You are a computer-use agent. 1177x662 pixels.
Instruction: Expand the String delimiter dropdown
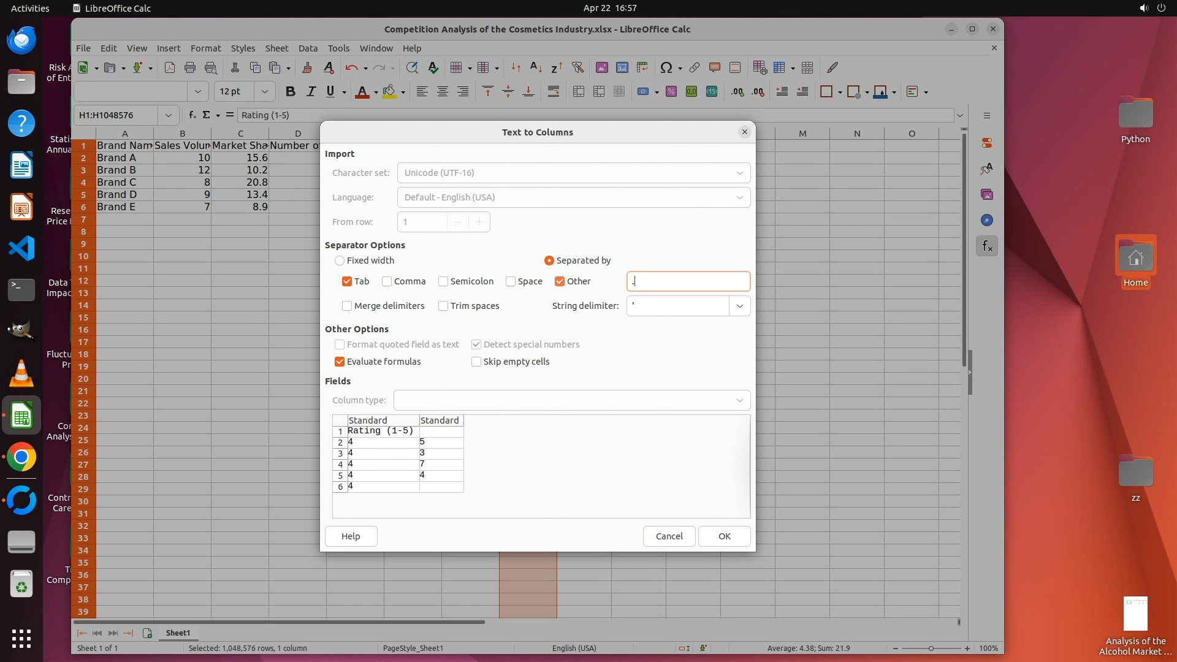pyautogui.click(x=740, y=306)
